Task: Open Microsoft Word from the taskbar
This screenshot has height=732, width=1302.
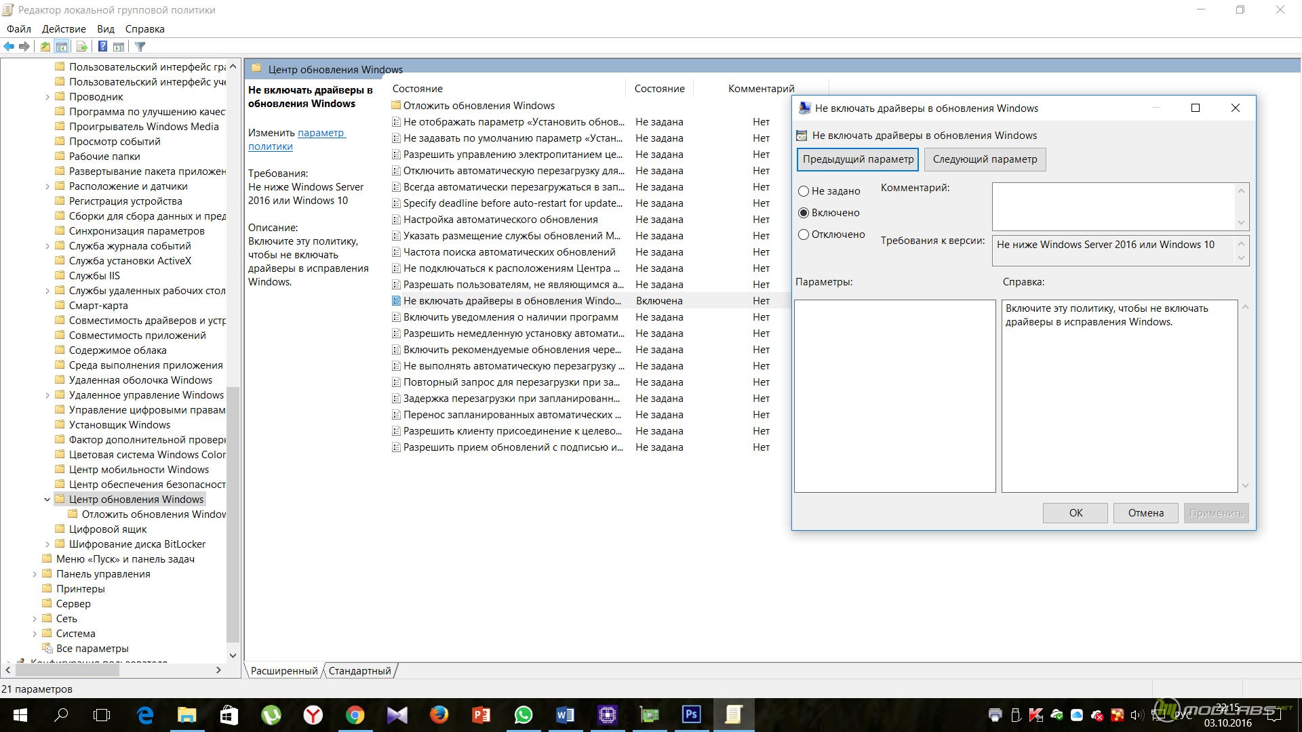Action: pyautogui.click(x=566, y=715)
